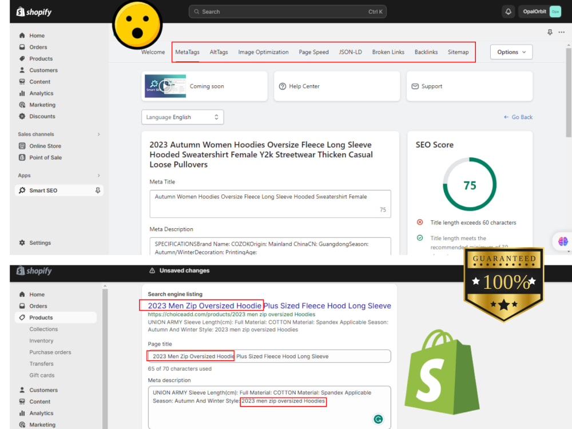This screenshot has height=429, width=572.
Task: Switch to the JSON-LD tab
Action: [350, 52]
